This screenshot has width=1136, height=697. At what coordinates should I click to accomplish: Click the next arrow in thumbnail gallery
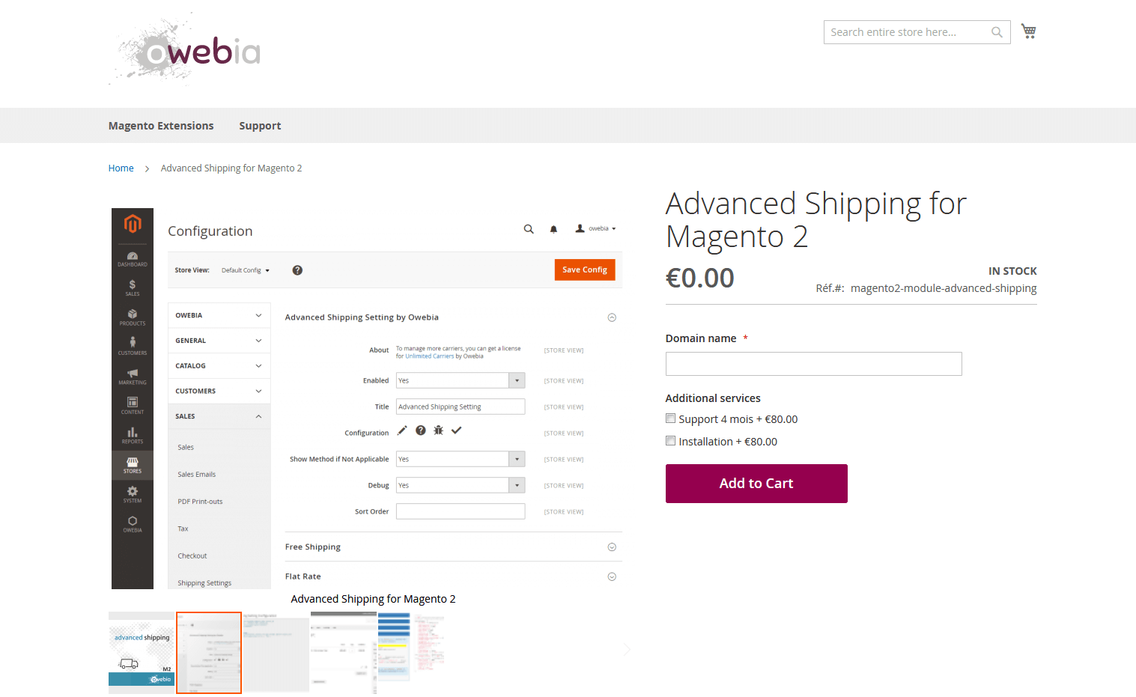coord(627,649)
